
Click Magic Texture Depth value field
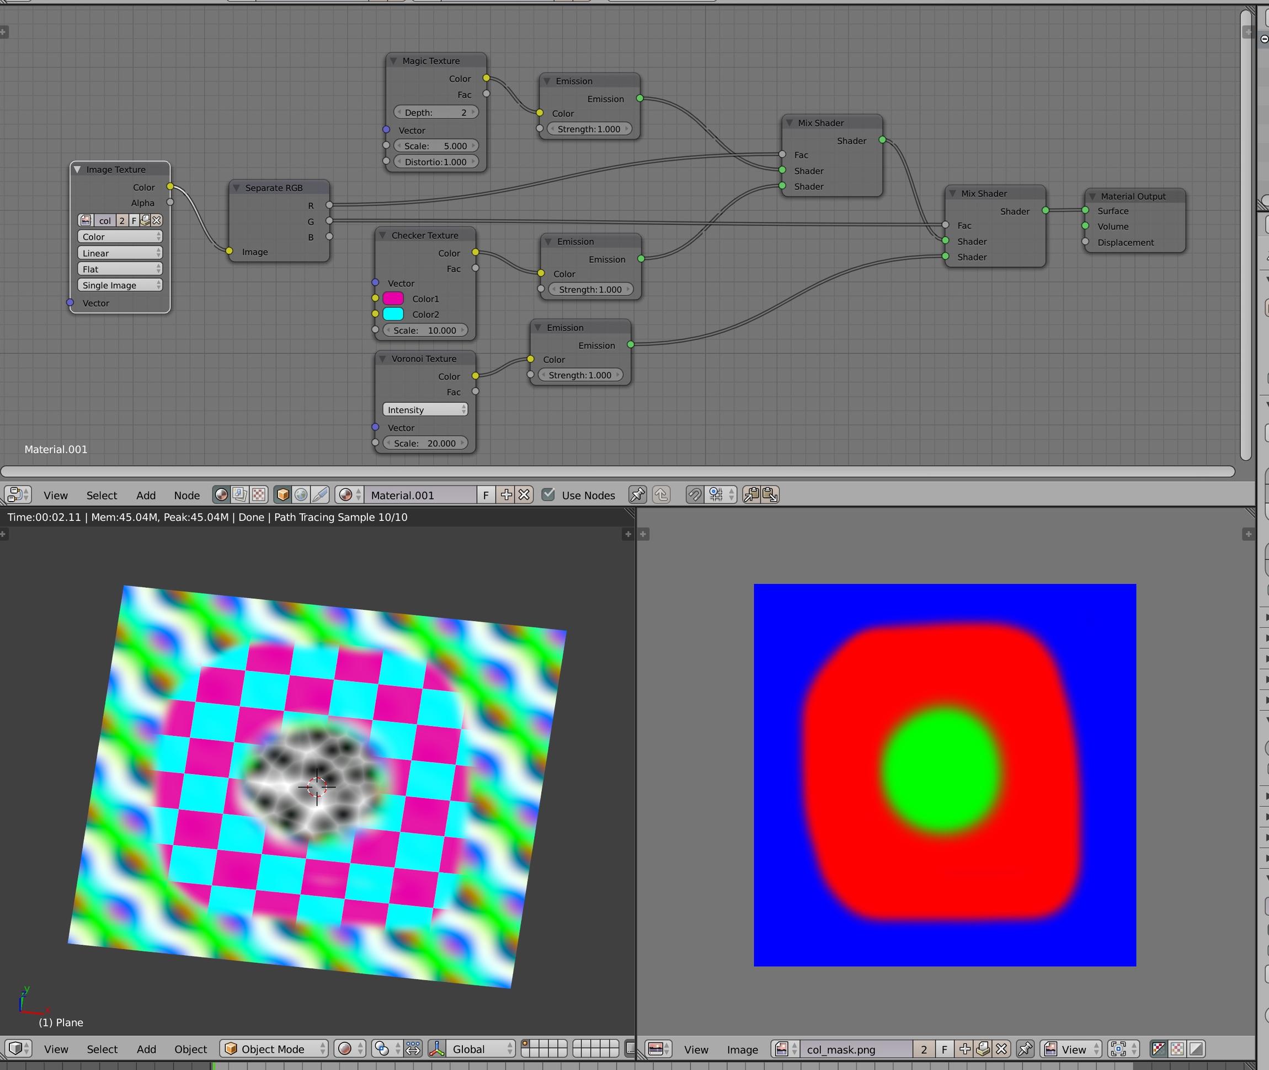(x=436, y=113)
